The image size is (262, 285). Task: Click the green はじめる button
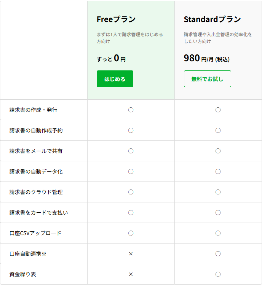(x=115, y=79)
